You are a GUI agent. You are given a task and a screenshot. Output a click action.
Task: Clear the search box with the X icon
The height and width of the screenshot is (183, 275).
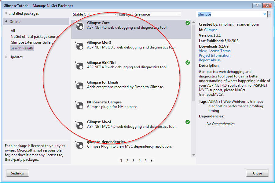265,14
